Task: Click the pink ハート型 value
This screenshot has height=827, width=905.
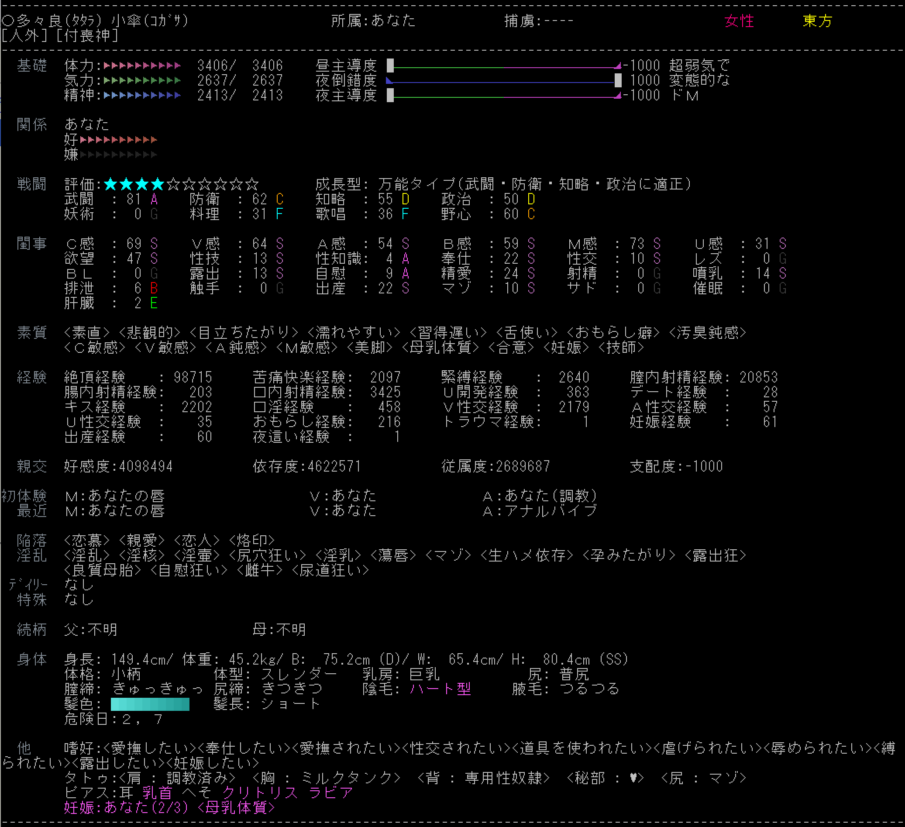Action: 440,689
